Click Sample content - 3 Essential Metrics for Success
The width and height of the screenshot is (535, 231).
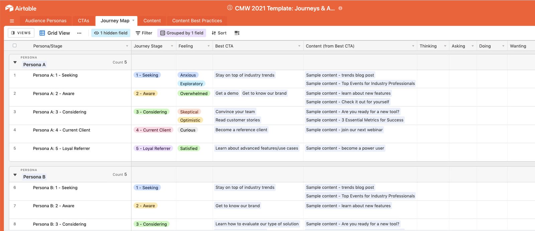[x=355, y=120]
